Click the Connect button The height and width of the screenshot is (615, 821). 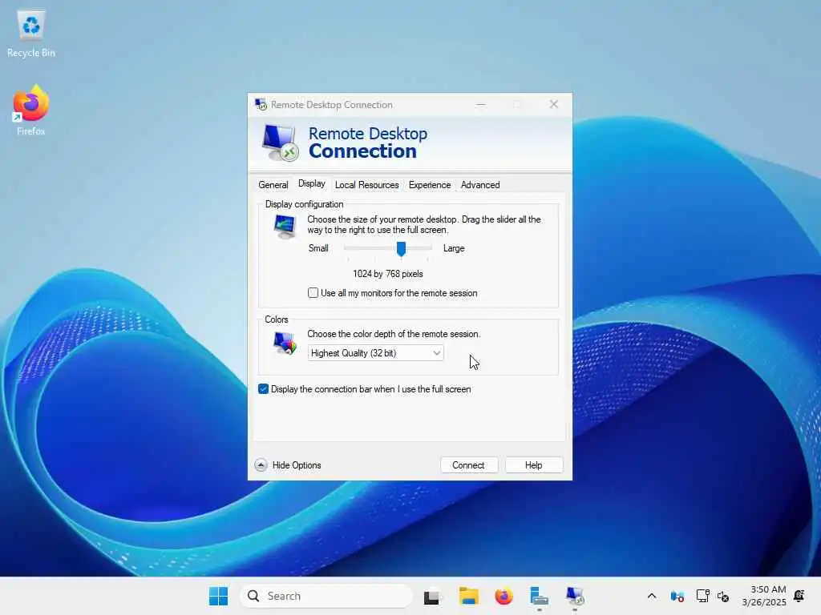pos(468,465)
